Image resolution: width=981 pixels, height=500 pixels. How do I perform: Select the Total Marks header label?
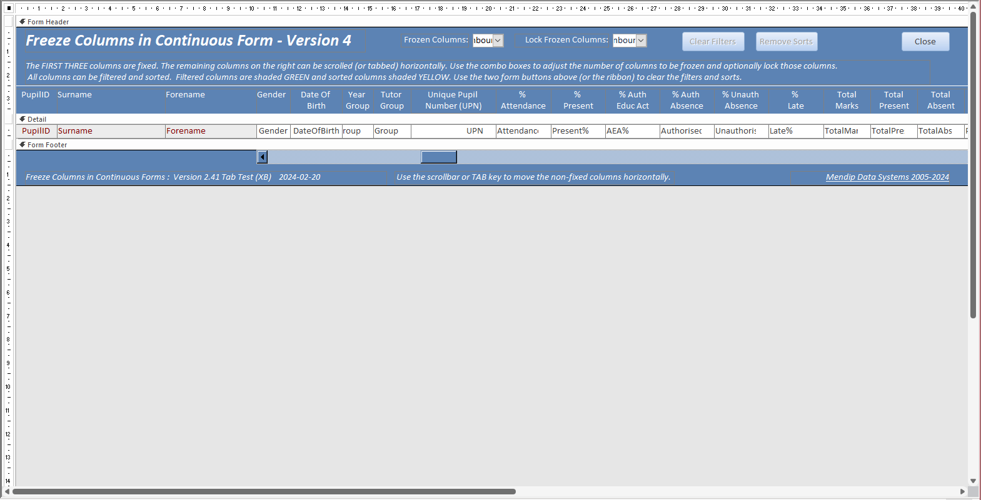point(847,100)
